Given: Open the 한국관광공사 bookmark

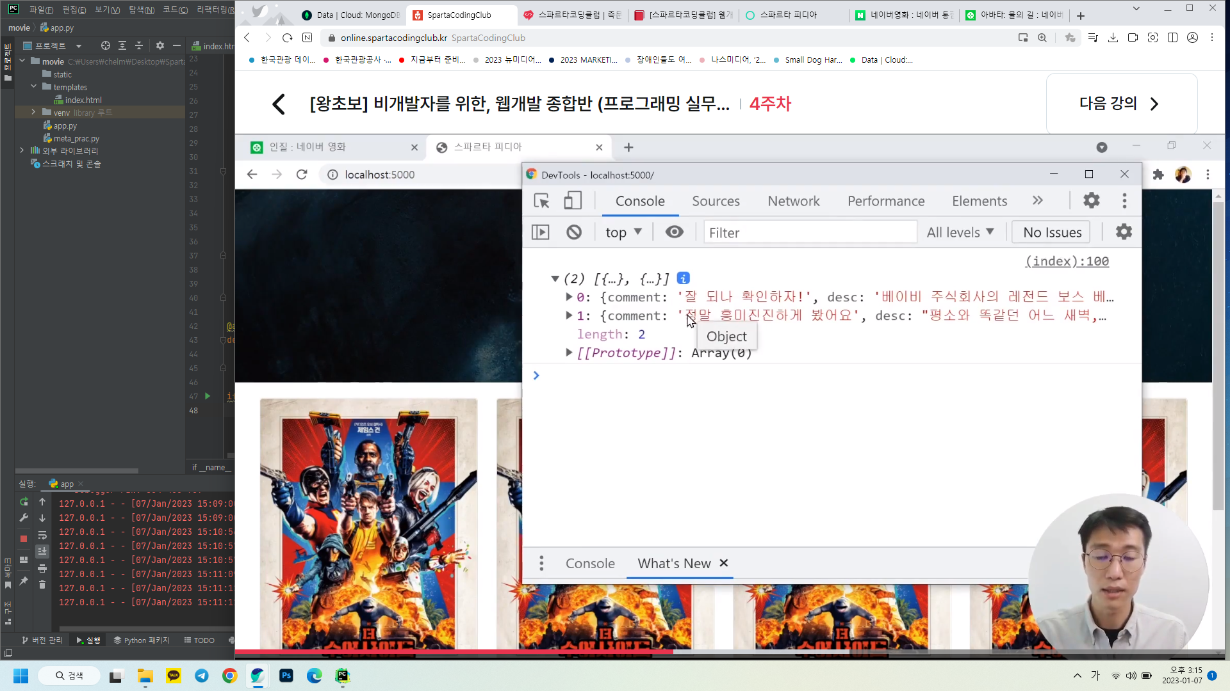Looking at the screenshot, I should 357,60.
